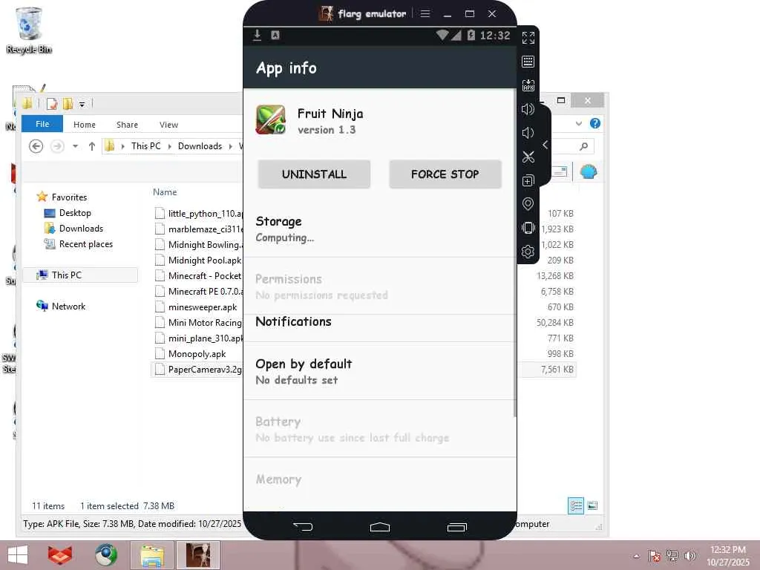Sort files by Name column header

(x=165, y=192)
